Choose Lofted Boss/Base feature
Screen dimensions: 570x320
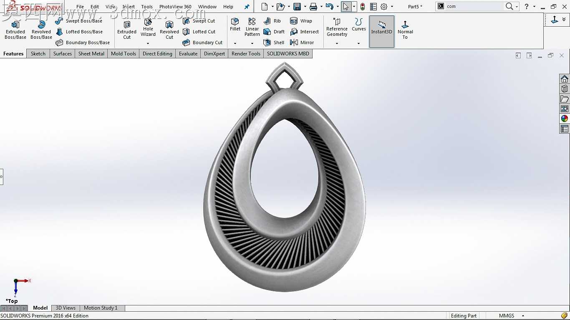79,32
